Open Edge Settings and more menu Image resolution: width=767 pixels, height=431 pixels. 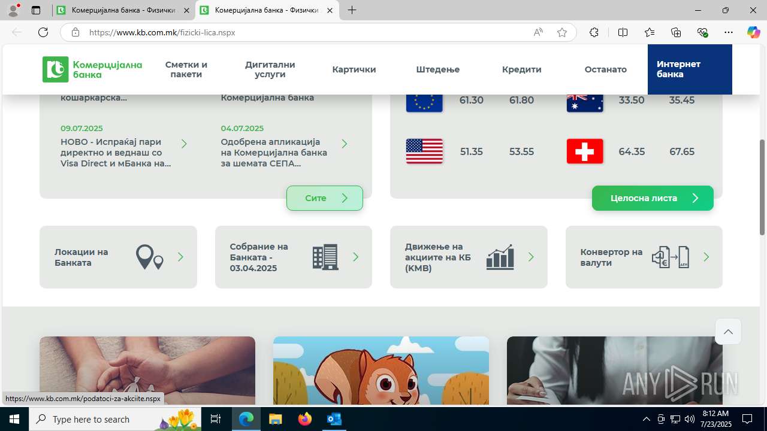(x=729, y=32)
